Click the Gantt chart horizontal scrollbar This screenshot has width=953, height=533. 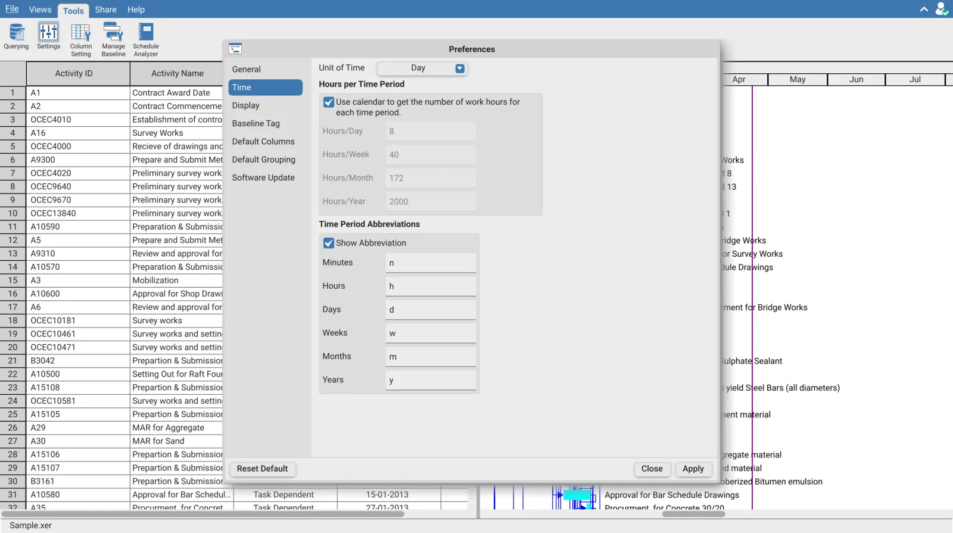pyautogui.click(x=693, y=514)
